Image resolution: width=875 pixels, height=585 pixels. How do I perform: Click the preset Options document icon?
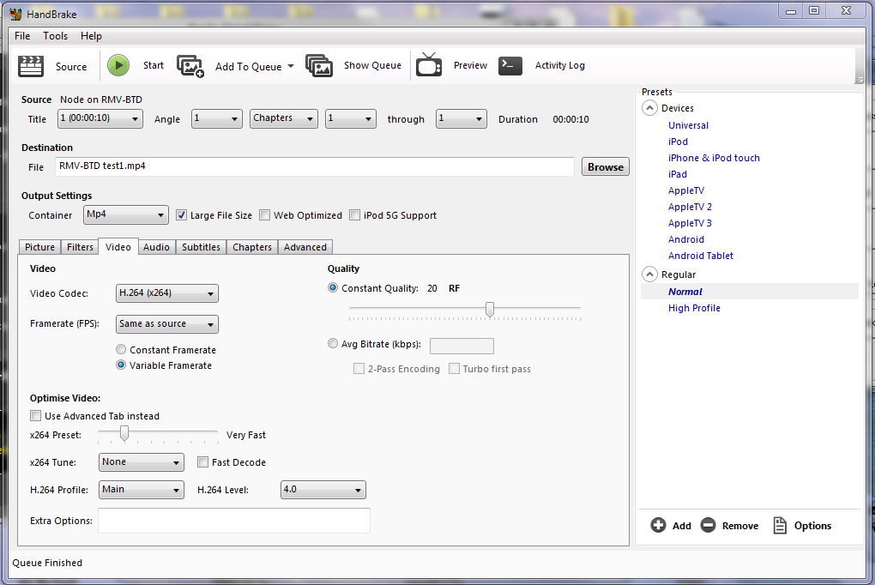tap(780, 525)
